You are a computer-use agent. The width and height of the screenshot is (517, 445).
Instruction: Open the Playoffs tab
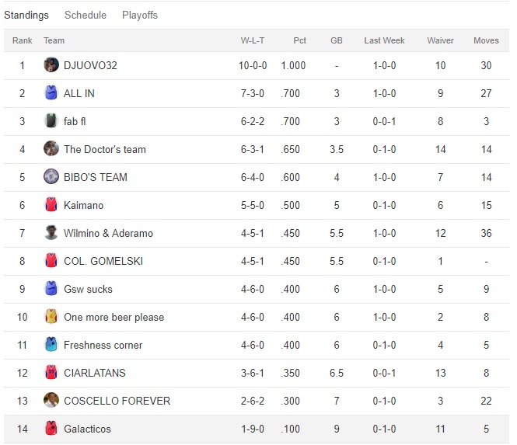[x=140, y=15]
